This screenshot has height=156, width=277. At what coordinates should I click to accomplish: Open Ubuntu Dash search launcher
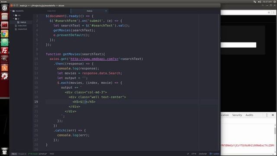click(5, 8)
